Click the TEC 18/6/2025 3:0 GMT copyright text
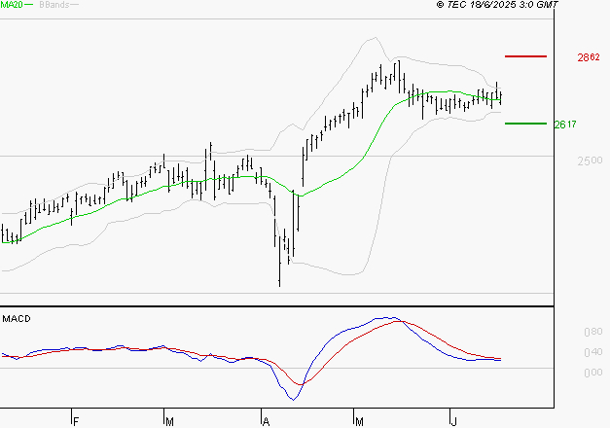The image size is (610, 428). pos(497,5)
